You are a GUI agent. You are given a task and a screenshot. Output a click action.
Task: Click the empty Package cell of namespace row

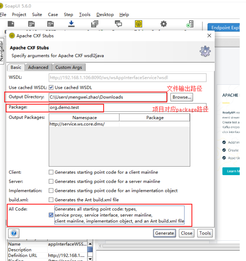[x=154, y=124]
